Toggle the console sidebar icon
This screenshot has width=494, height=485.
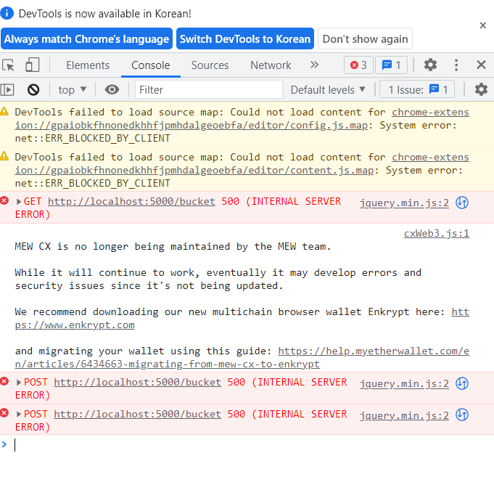(7, 90)
